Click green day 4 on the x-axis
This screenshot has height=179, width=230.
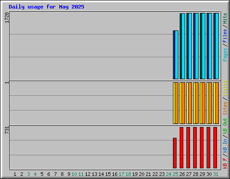[35, 174]
